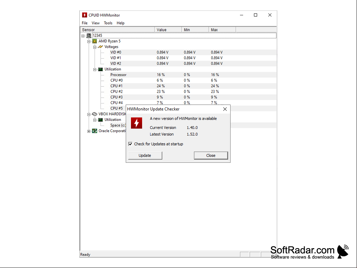
Task: Open the File menu
Action: point(85,23)
